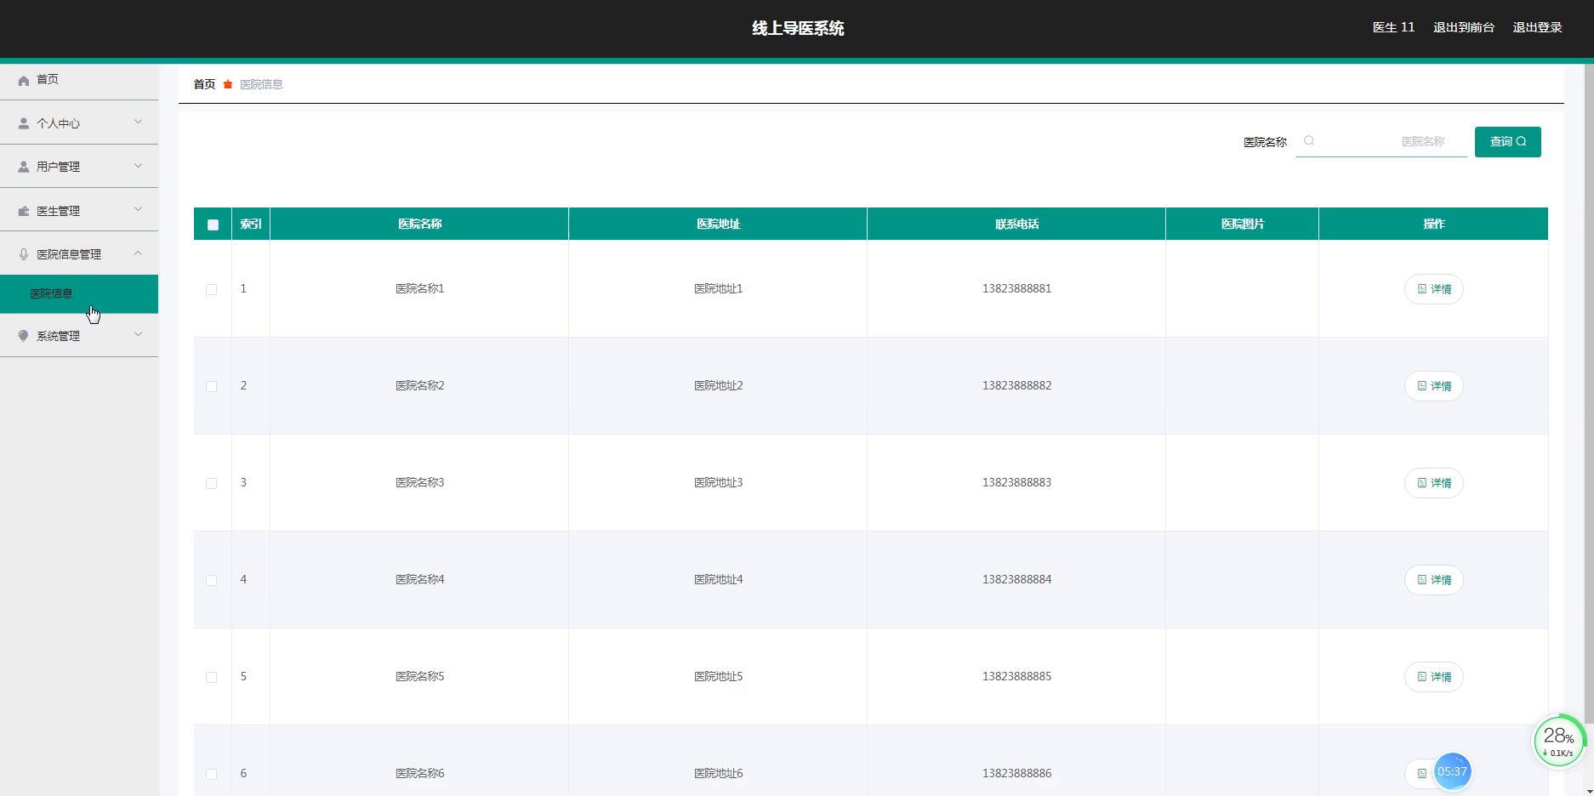Open 详情 for 医院名称1
This screenshot has height=796, width=1594.
pyautogui.click(x=1433, y=289)
